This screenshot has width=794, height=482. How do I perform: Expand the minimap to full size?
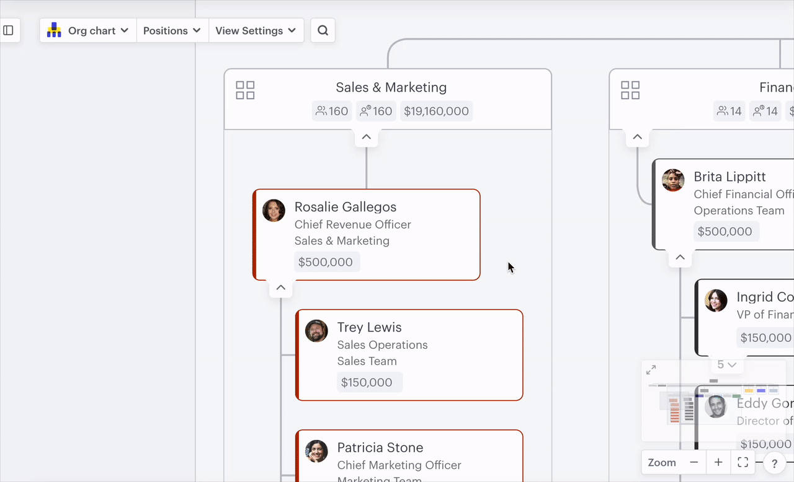pyautogui.click(x=651, y=369)
